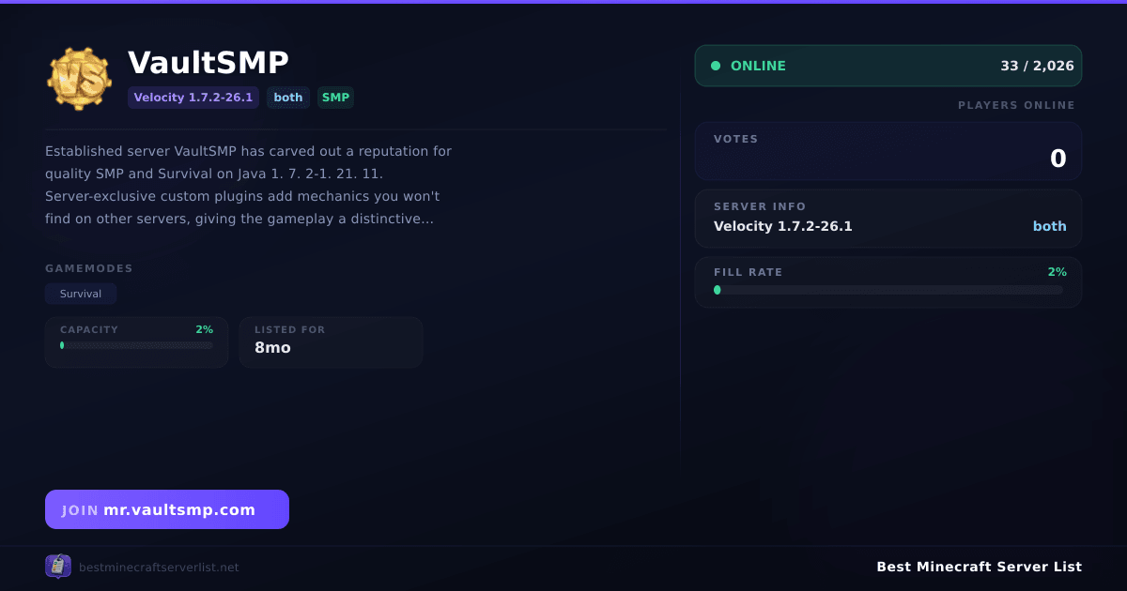Click the GAMEMODES section heading

click(x=89, y=268)
